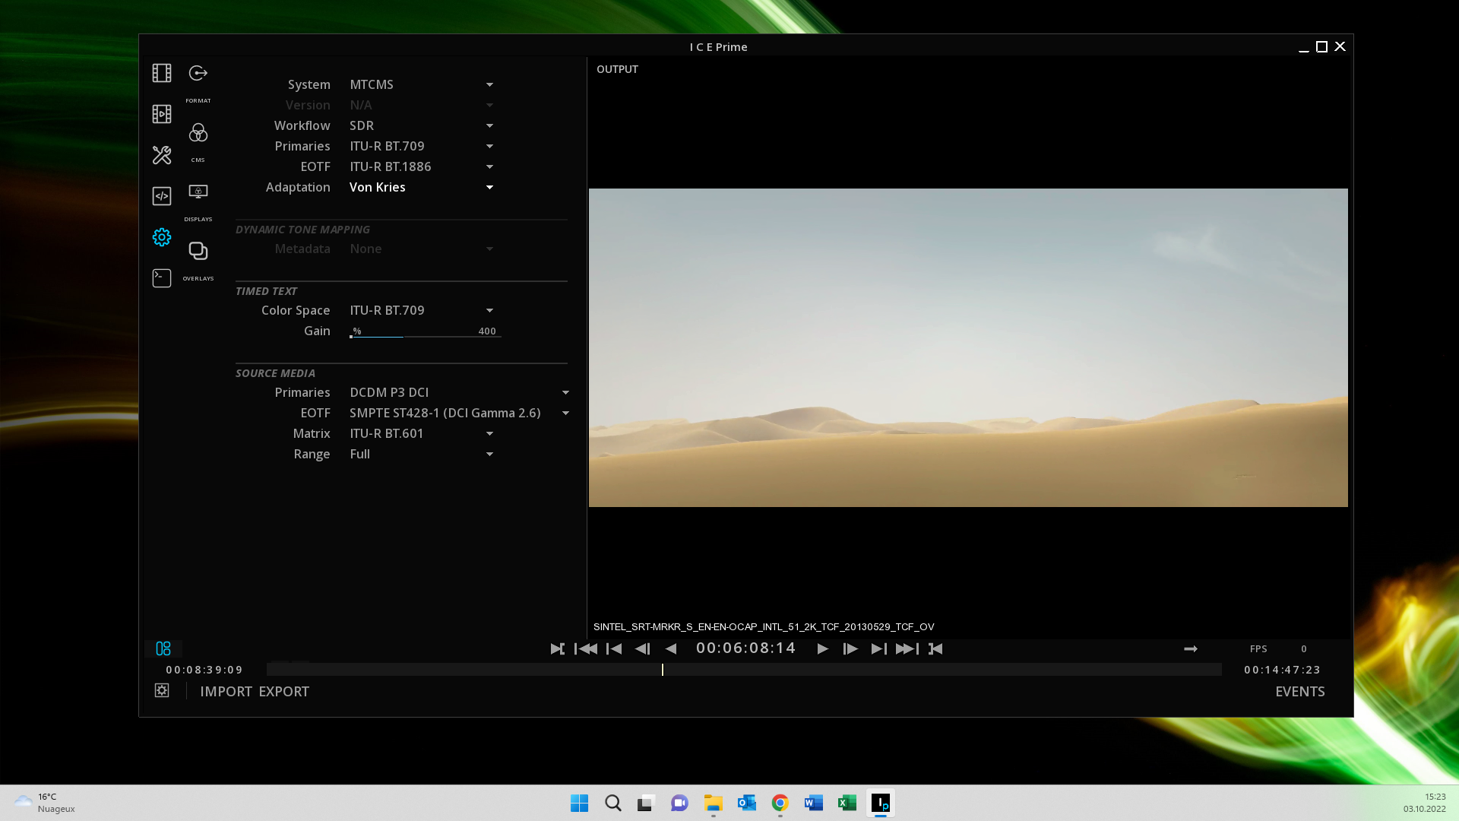The height and width of the screenshot is (821, 1459).
Task: Open the weather widget showing 16°C
Action: coord(45,803)
